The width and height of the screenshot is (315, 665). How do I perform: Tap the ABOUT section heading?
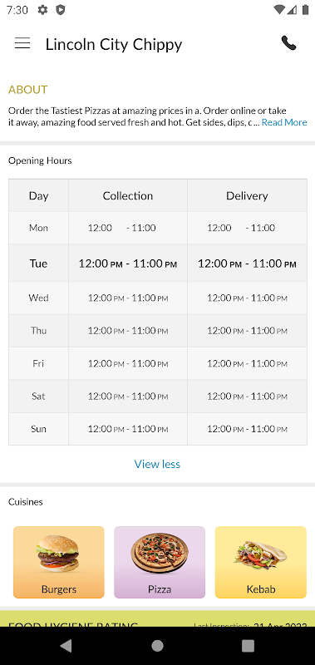point(28,90)
